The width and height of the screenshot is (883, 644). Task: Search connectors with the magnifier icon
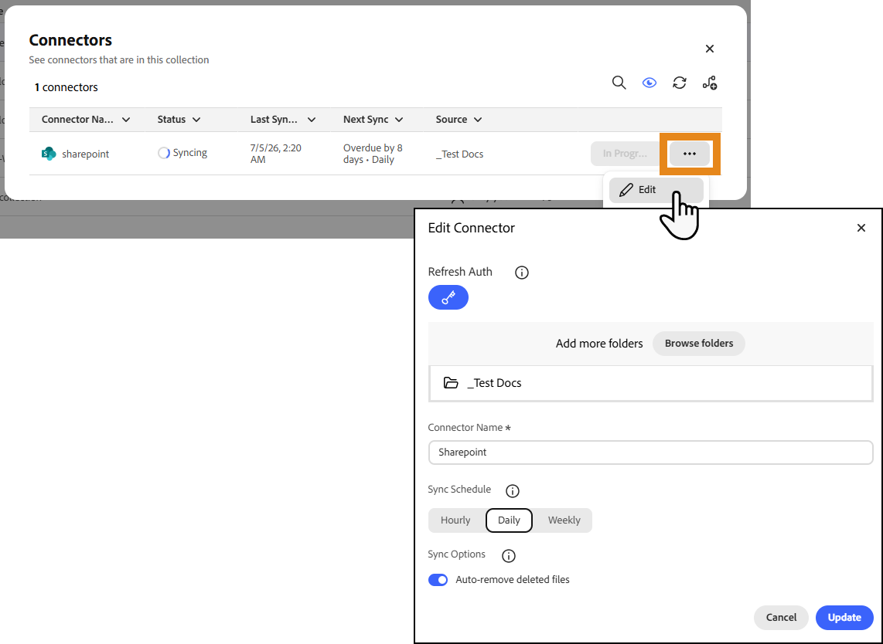(x=619, y=83)
